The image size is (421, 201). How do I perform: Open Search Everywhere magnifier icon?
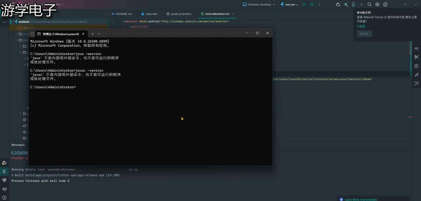click(x=369, y=5)
